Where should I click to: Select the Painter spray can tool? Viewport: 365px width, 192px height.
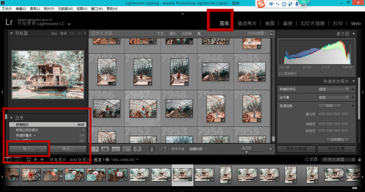pos(152,149)
